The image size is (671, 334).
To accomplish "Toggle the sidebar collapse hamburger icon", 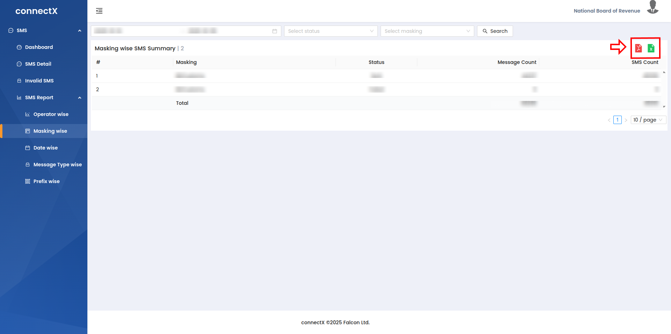I will click(99, 11).
